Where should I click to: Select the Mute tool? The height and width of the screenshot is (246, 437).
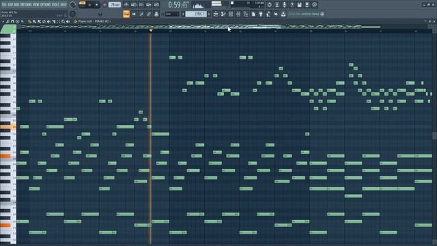click(48, 21)
